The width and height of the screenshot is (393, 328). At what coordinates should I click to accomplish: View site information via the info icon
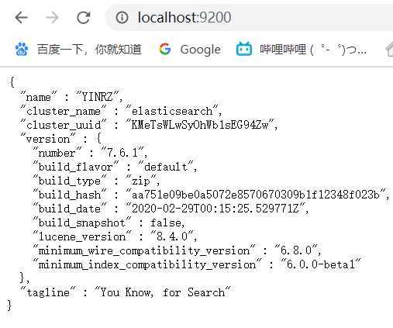point(122,18)
